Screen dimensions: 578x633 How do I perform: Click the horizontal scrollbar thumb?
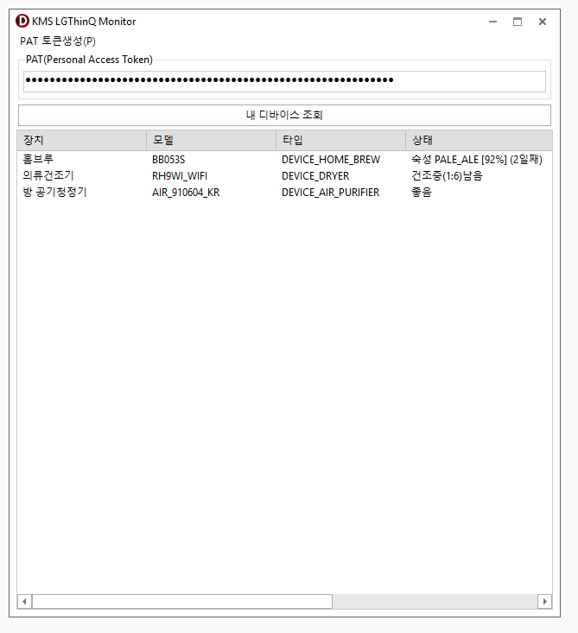182,602
